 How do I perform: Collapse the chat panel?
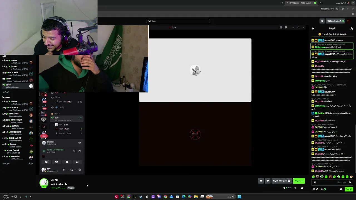(313, 28)
